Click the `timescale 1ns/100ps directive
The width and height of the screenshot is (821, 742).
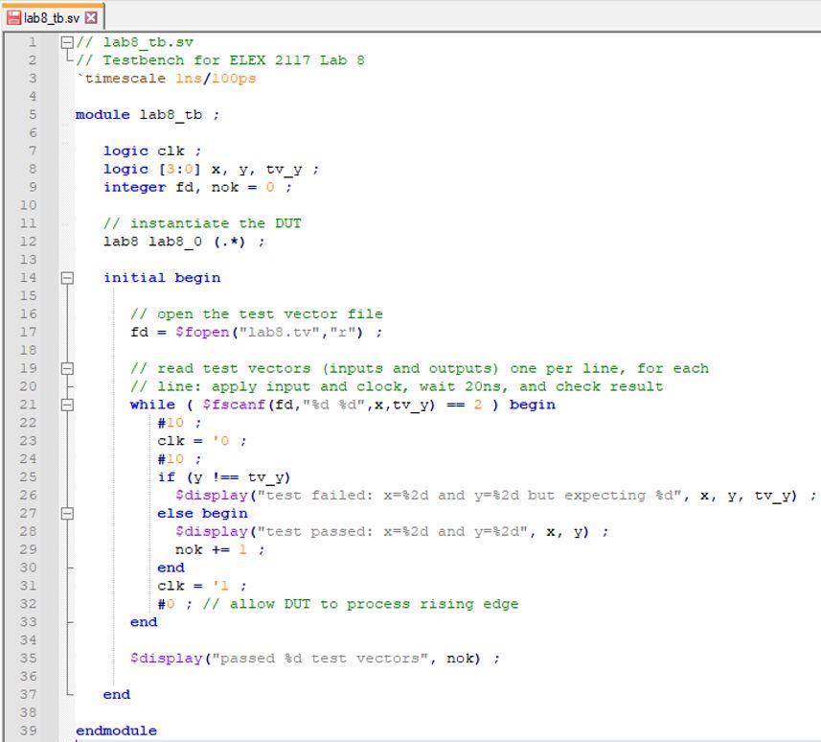click(167, 79)
